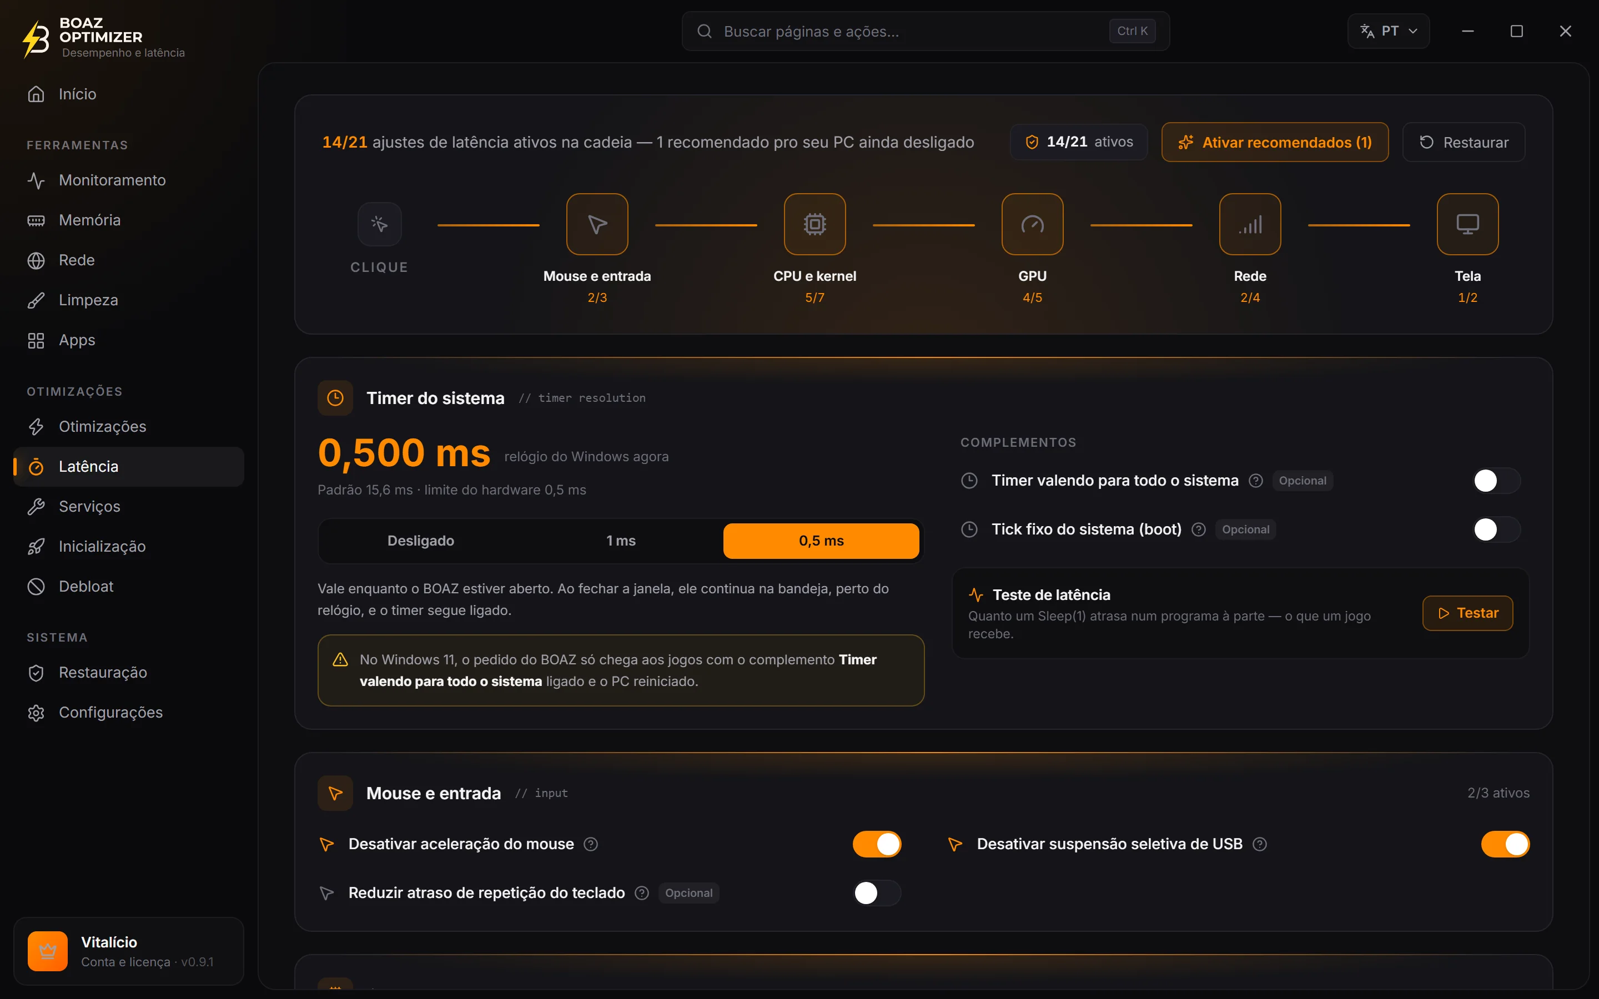
Task: Click Padrão 15,6 ms hardware limit text
Action: click(452, 490)
